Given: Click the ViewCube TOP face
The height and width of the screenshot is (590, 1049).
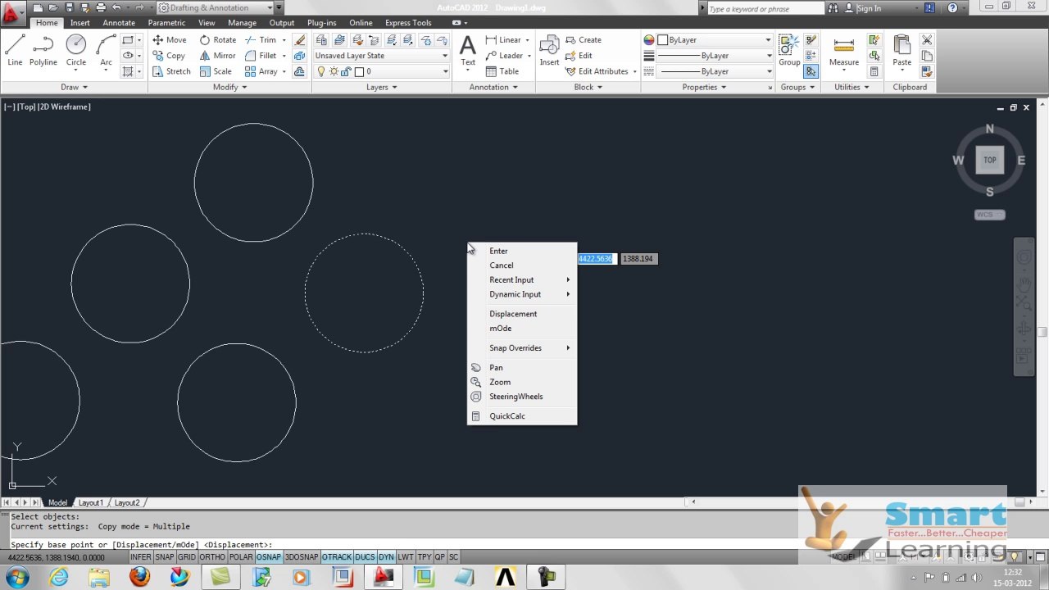Looking at the screenshot, I should pyautogui.click(x=989, y=160).
